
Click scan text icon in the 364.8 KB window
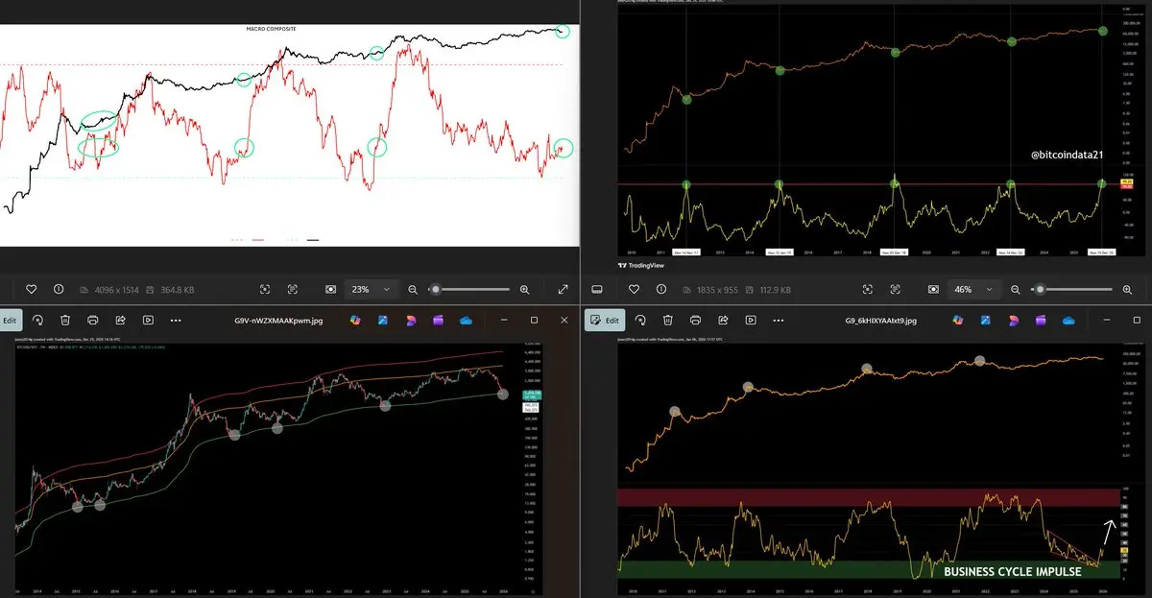tap(293, 289)
